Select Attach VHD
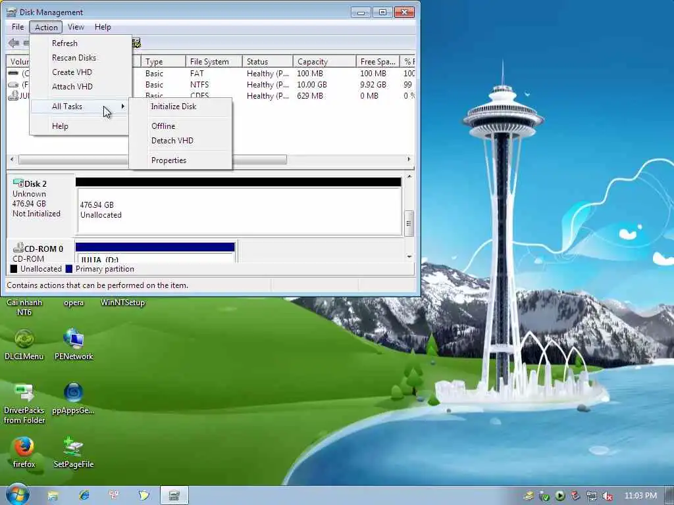 [x=80, y=86]
